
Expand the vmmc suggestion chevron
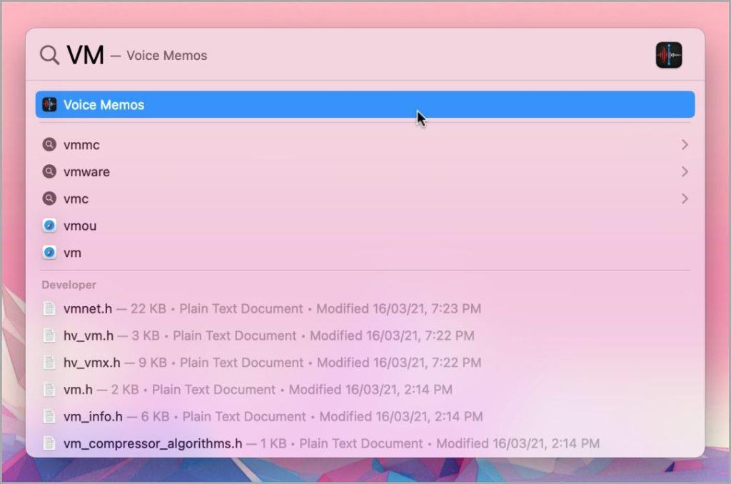(685, 144)
